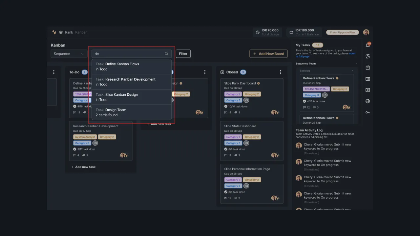The width and height of the screenshot is (420, 236).
Task: Click the camera icon in right sidebar
Action: coord(367,90)
